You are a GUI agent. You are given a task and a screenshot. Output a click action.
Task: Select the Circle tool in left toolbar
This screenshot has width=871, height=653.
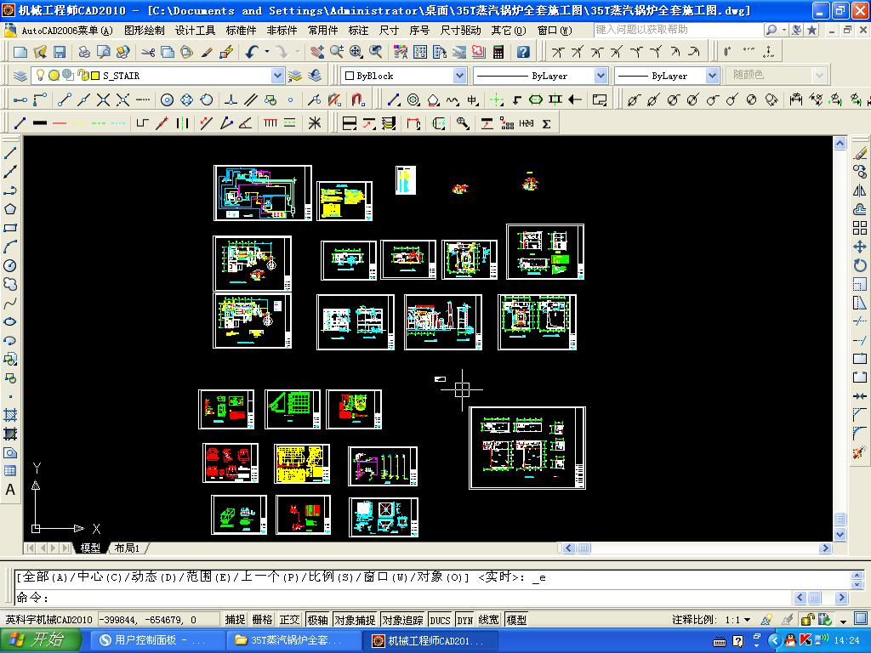[10, 265]
